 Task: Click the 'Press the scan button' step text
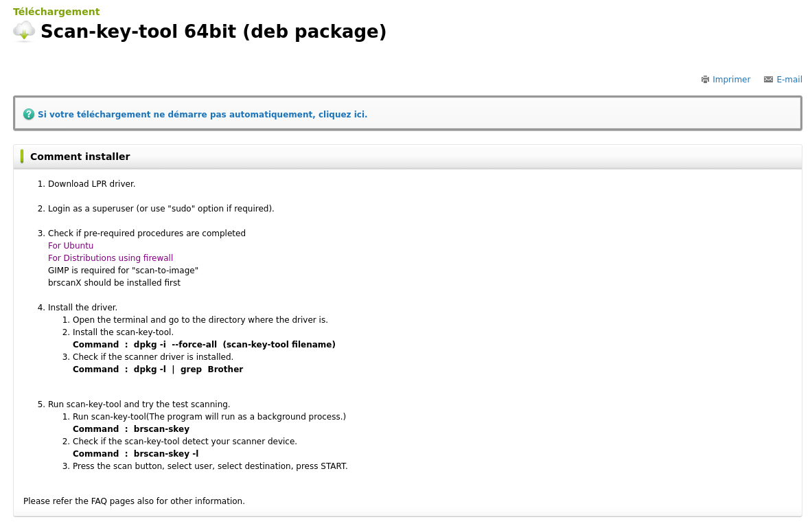[210, 466]
